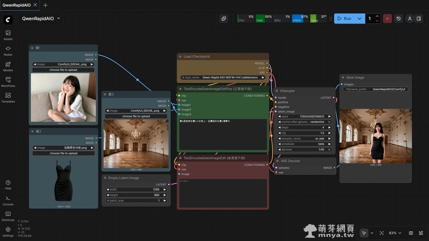Open the queue history icon
This screenshot has height=241, width=429.
pos(399,19)
